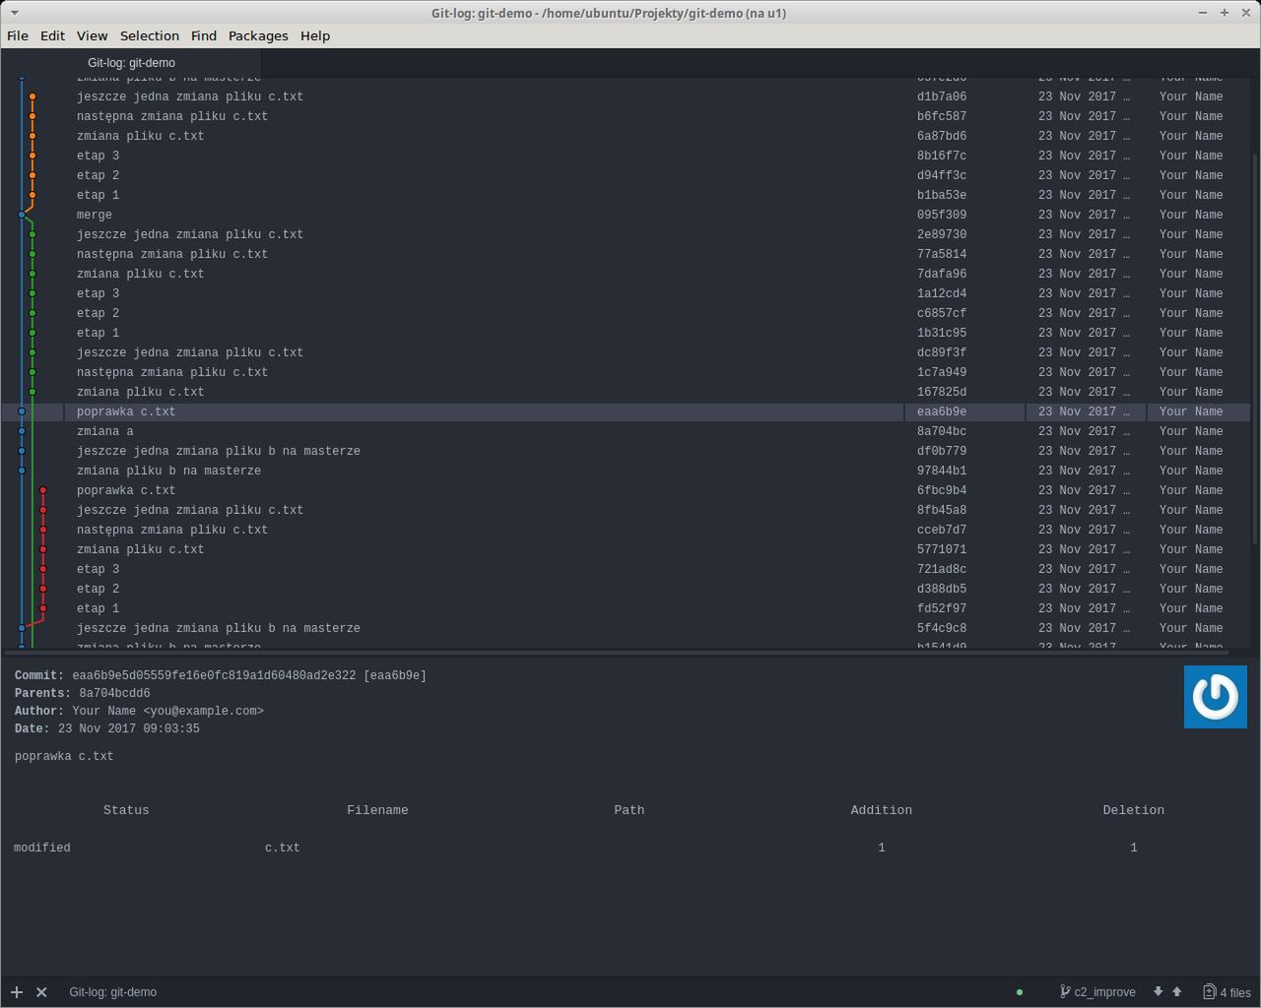Click the c.txt filename cell
The image size is (1261, 1008).
[x=283, y=848]
